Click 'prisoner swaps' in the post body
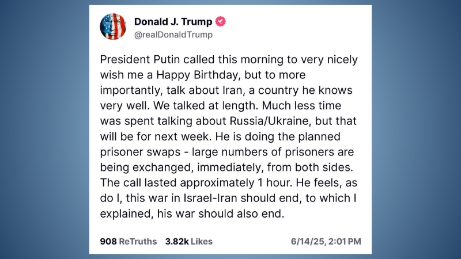Screen dimensions: 461x259 (140, 152)
